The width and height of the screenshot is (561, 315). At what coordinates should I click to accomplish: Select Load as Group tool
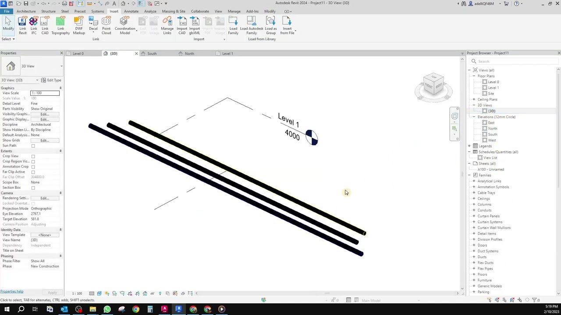(x=271, y=25)
